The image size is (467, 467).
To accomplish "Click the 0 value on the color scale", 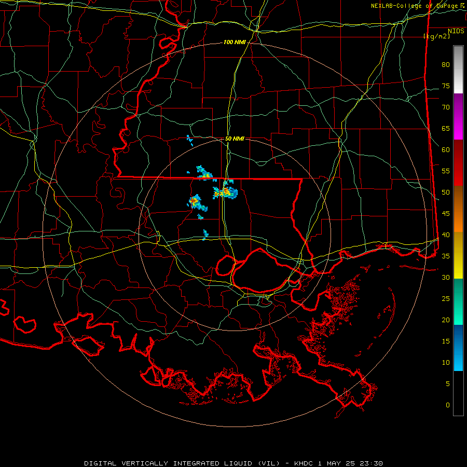I will pyautogui.click(x=448, y=405).
